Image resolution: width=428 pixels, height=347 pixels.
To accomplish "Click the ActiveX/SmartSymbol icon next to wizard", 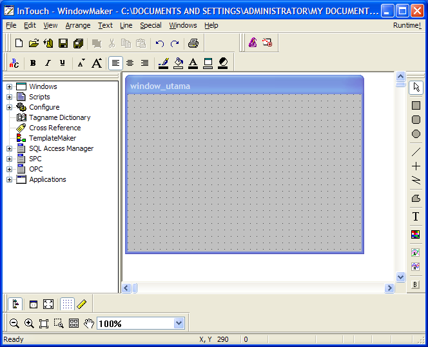I will (x=267, y=43).
